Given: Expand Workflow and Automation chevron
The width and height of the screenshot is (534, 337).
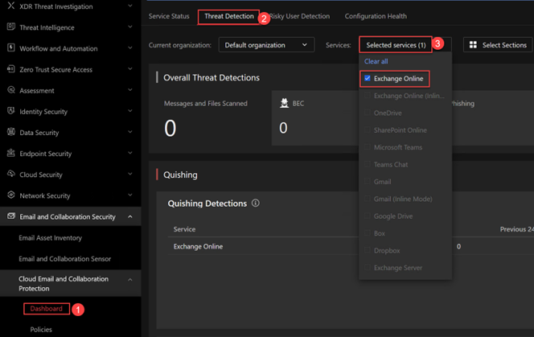Looking at the screenshot, I should [x=130, y=48].
